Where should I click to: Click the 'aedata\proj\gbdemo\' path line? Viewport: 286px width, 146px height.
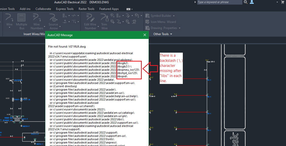(91, 60)
